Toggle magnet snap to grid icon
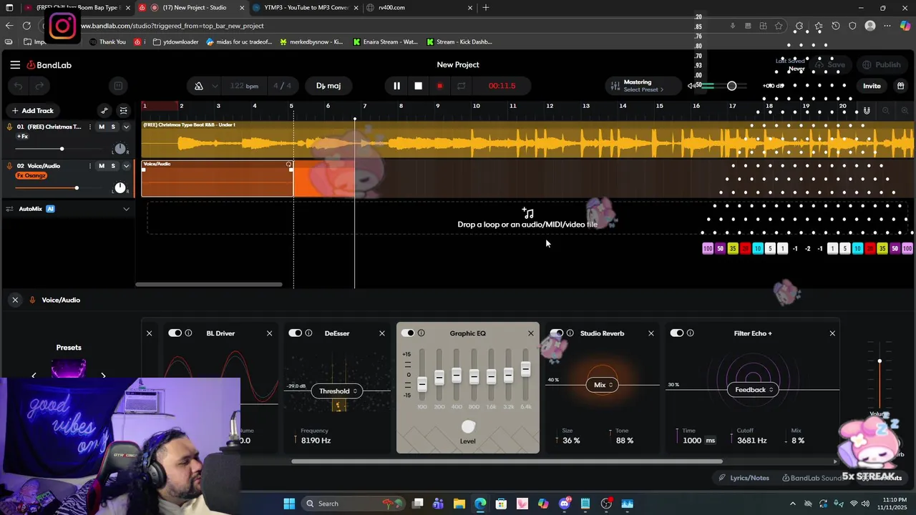The image size is (916, 515). point(867,111)
